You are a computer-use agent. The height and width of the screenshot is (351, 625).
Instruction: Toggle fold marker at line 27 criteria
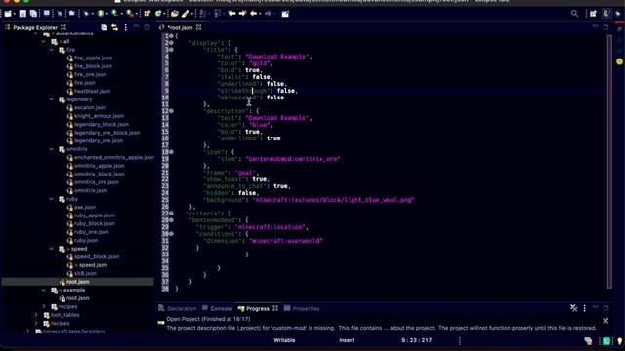pos(171,213)
